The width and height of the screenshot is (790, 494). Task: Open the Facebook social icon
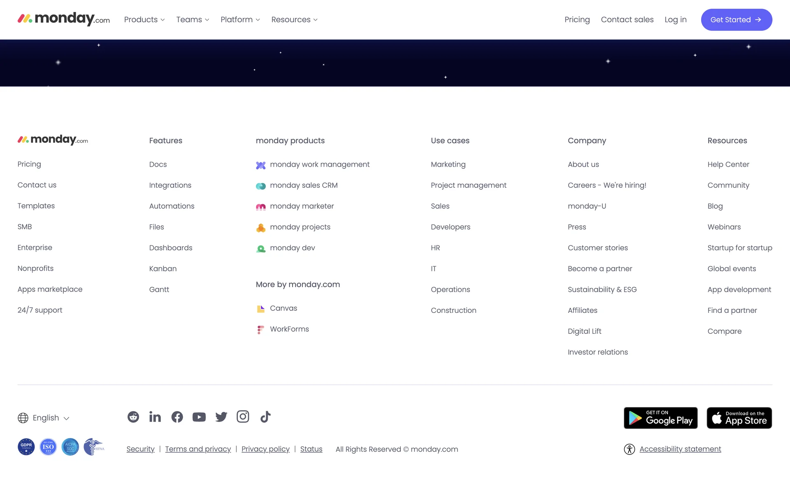tap(177, 417)
